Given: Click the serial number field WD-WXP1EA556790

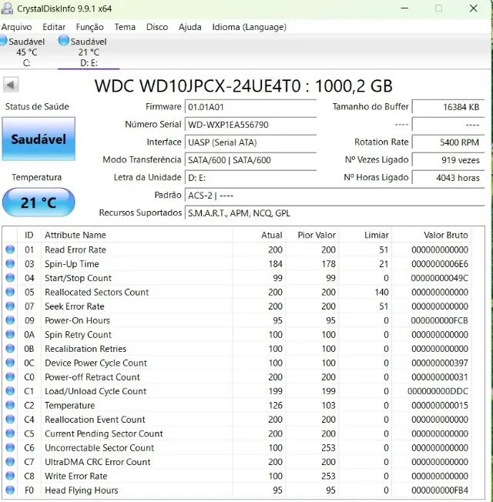Looking at the screenshot, I should coord(250,125).
